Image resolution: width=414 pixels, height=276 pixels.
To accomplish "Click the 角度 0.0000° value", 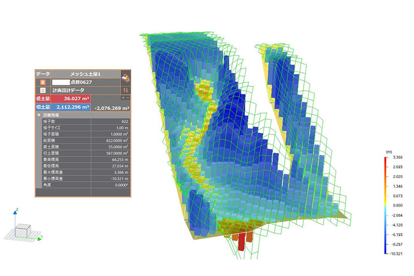I will [x=111, y=184].
